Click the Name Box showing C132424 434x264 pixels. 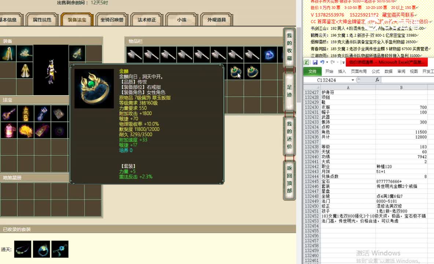327,80
